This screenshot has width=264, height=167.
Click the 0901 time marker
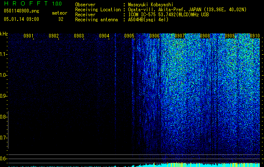[x=28, y=36]
